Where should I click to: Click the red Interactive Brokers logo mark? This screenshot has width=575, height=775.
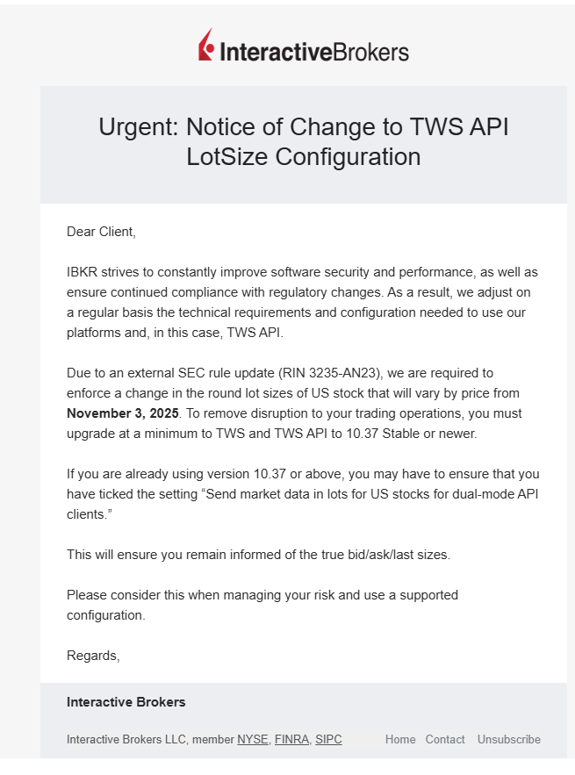click(206, 45)
